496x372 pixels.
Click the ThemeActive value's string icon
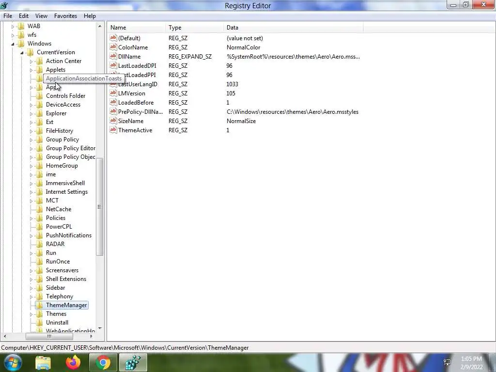click(113, 130)
